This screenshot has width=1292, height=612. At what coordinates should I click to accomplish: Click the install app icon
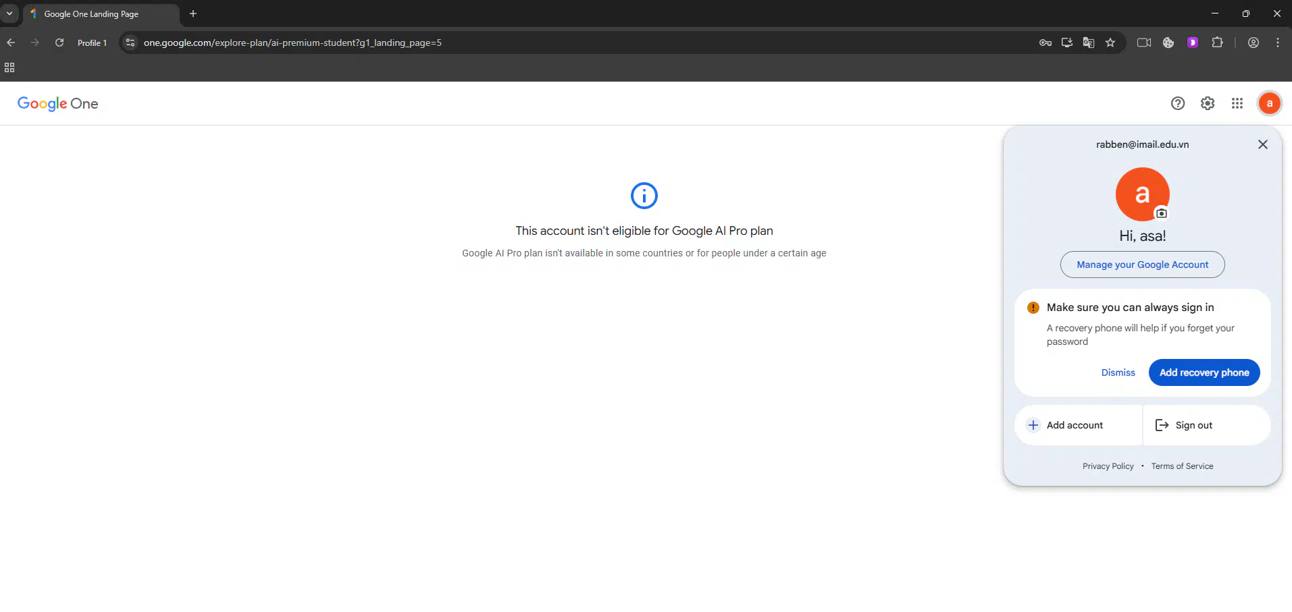tap(1067, 43)
